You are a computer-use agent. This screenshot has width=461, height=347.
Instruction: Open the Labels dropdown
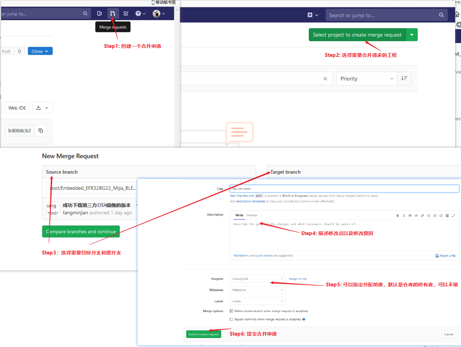(x=257, y=301)
